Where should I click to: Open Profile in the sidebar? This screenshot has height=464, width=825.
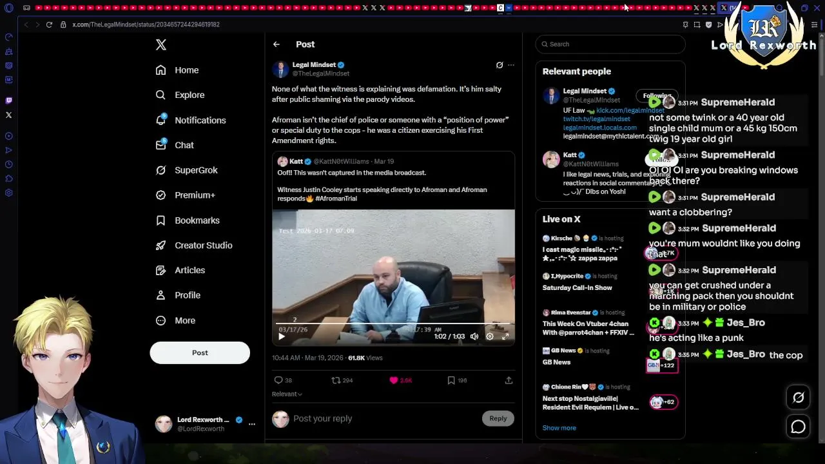coord(178,295)
